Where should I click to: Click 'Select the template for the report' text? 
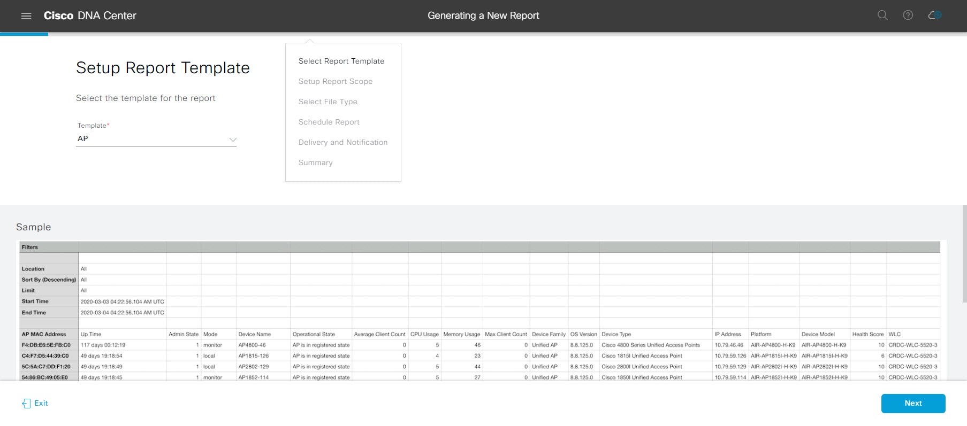[x=146, y=98]
